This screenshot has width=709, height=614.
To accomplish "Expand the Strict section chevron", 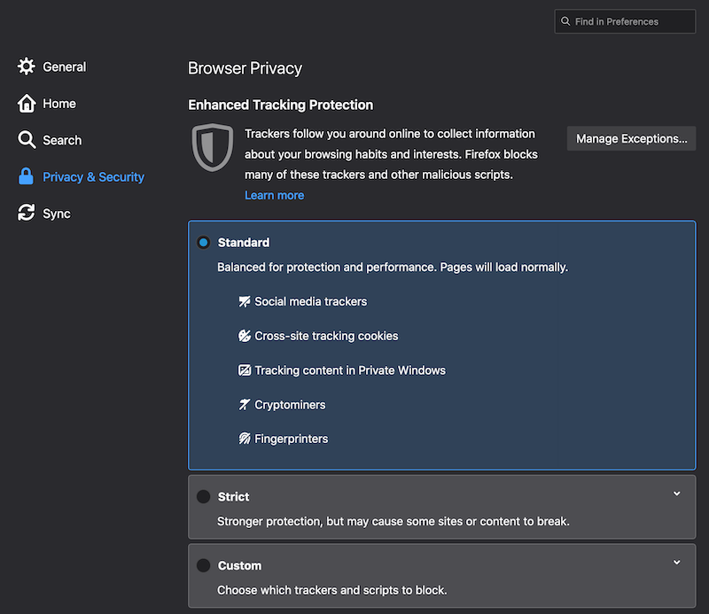I will coord(676,494).
